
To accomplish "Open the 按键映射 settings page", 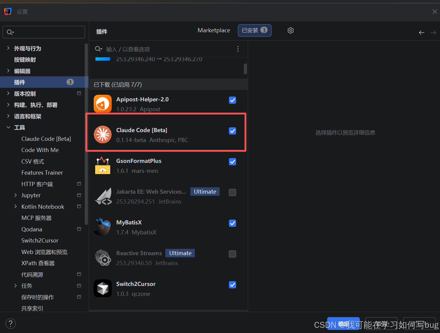I will 25,60.
